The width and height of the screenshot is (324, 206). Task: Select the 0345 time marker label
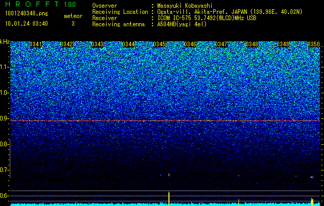coord(159,44)
